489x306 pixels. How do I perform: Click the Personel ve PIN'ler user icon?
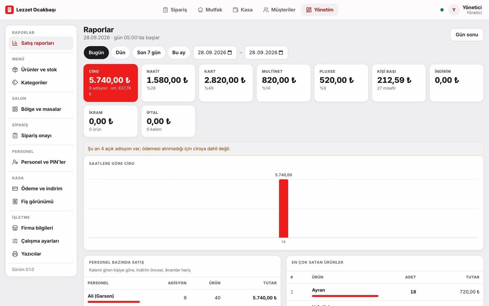click(15, 162)
